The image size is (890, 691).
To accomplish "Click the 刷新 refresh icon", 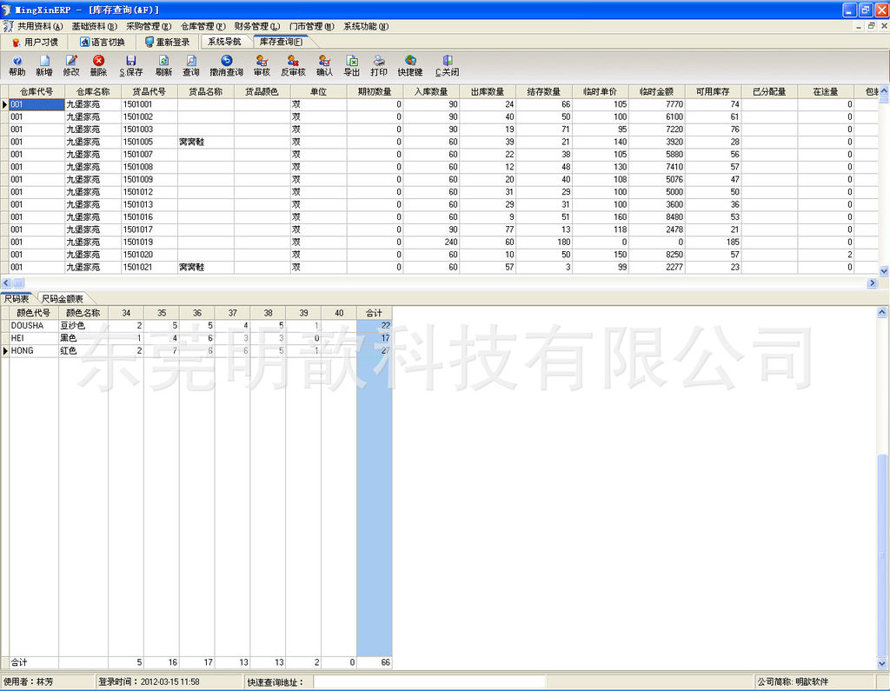I will tap(163, 66).
